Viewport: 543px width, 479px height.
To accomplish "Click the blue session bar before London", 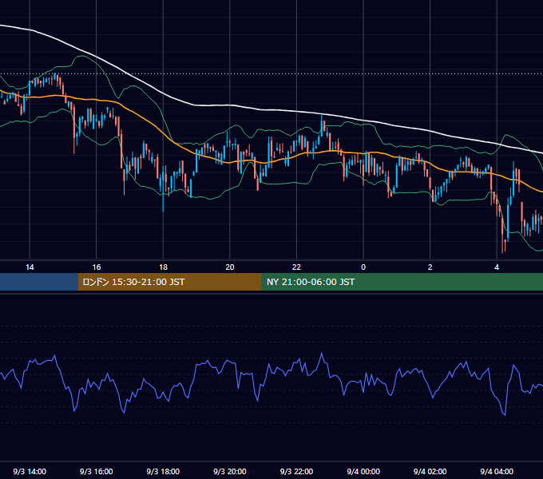I will pyautogui.click(x=39, y=282).
